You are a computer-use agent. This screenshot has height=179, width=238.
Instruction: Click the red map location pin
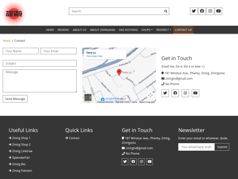click(x=119, y=72)
